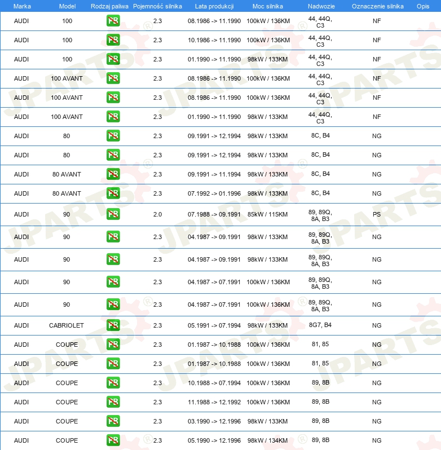Click COUPE model in 11.1988 row
The height and width of the screenshot is (450, 441).
point(67,402)
